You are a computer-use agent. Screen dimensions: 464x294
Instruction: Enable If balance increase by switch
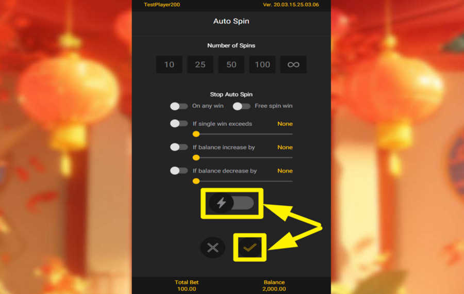179,147
